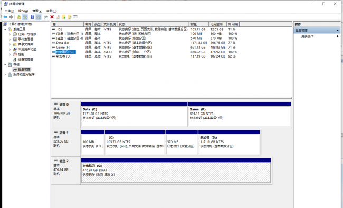The height and width of the screenshot is (208, 343).
Task: Open 更多操作 submenu arrow
Action: coord(338,36)
